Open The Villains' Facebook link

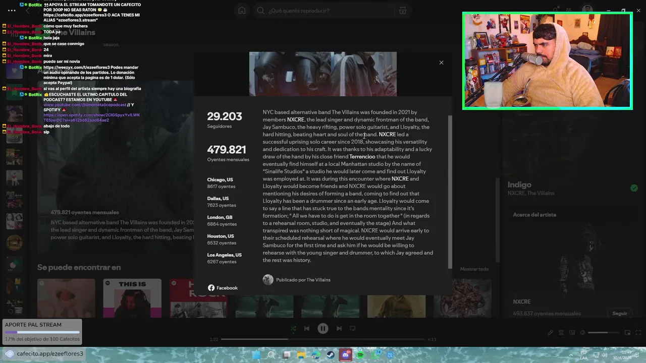pyautogui.click(x=223, y=288)
